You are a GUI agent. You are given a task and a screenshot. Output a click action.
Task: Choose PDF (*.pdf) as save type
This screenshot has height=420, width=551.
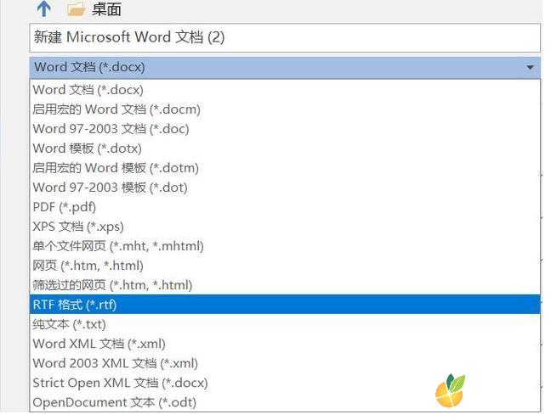click(x=285, y=207)
